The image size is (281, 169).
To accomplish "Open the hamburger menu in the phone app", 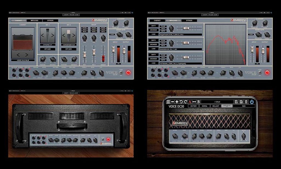I will coord(168,102).
